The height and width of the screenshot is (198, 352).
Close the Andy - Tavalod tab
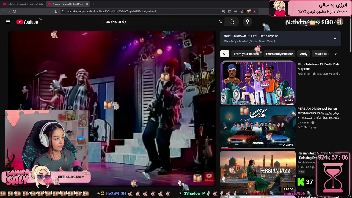(87, 4)
